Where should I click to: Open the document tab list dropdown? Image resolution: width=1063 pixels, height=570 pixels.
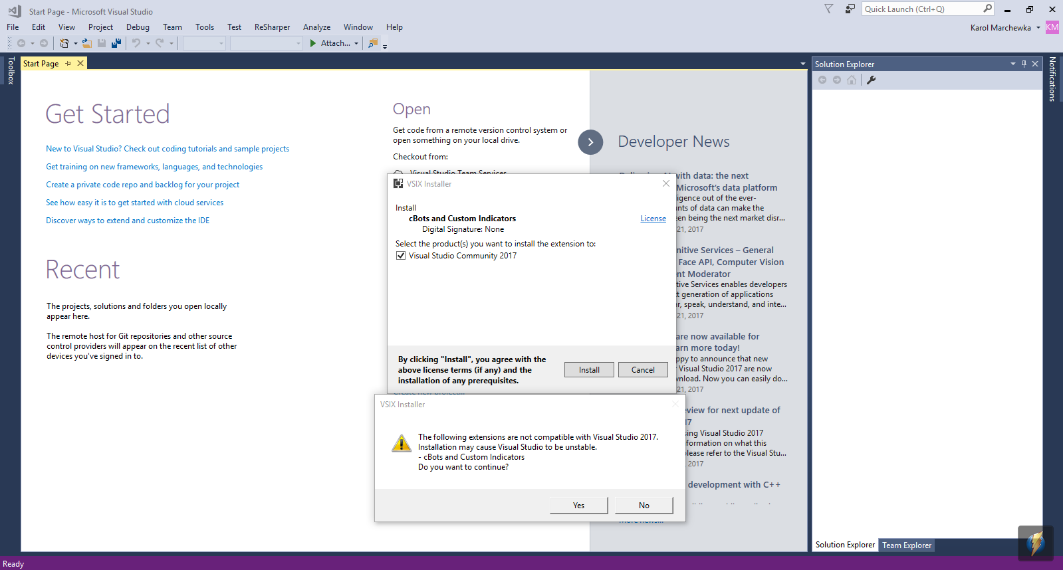coord(803,64)
